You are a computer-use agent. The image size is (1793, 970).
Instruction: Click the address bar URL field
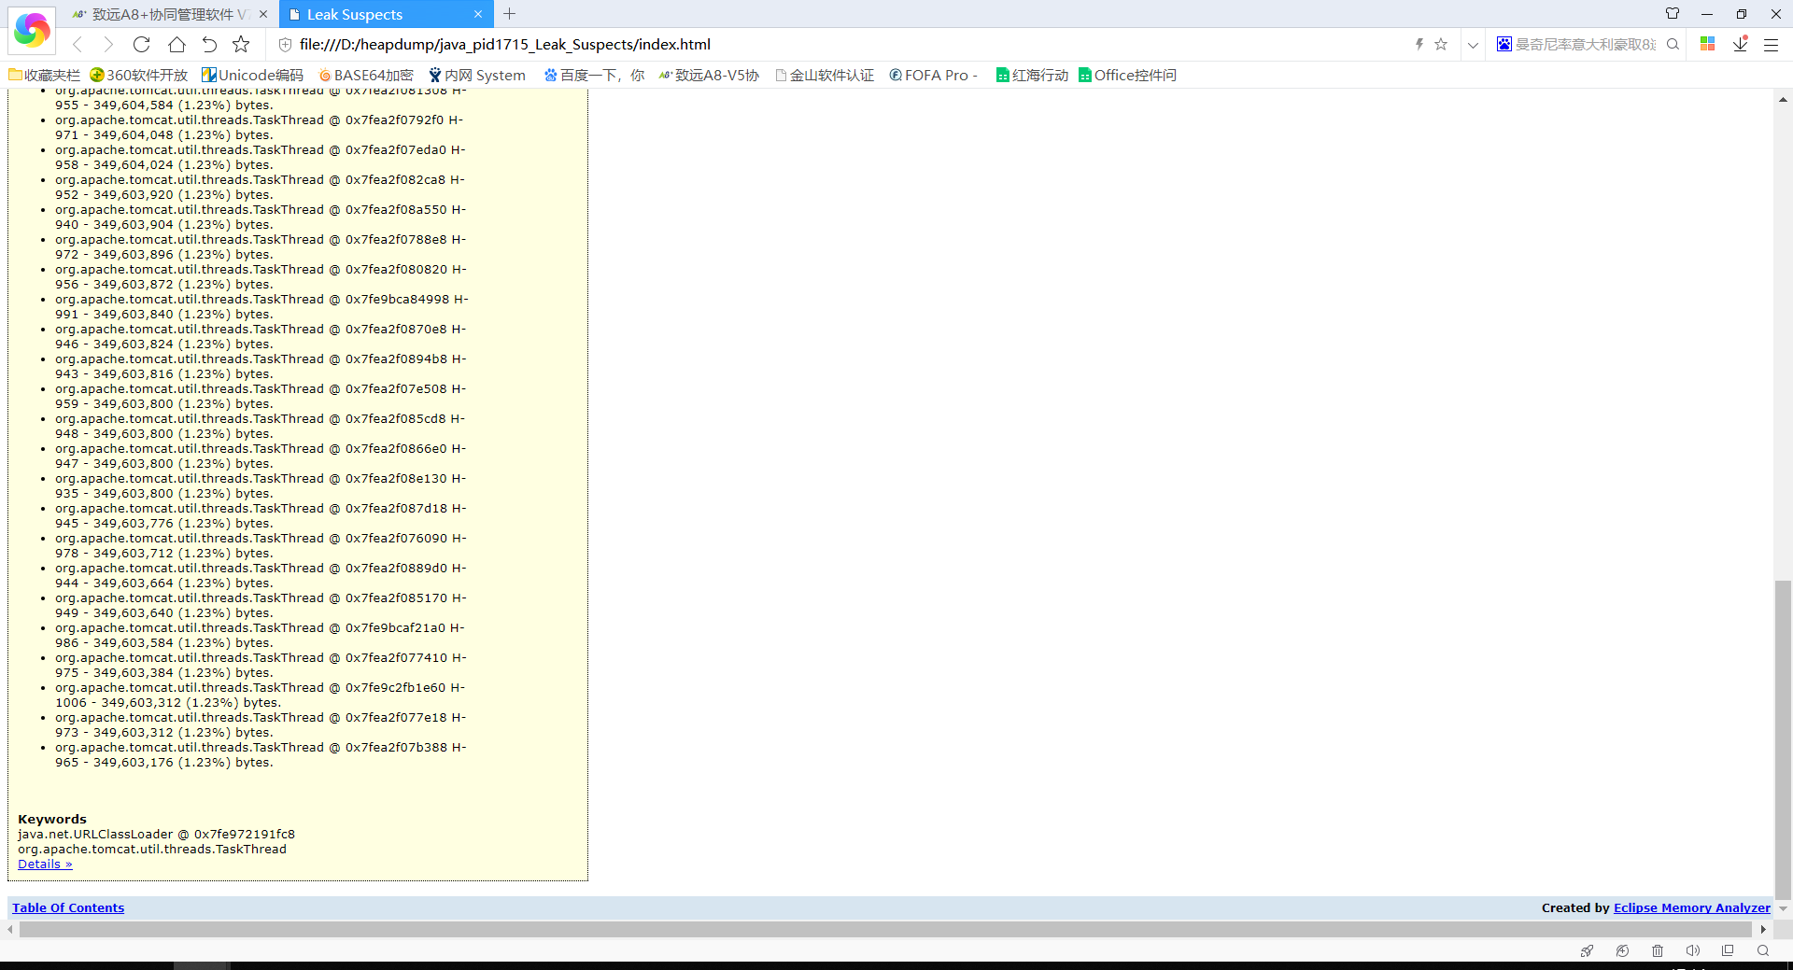point(840,44)
